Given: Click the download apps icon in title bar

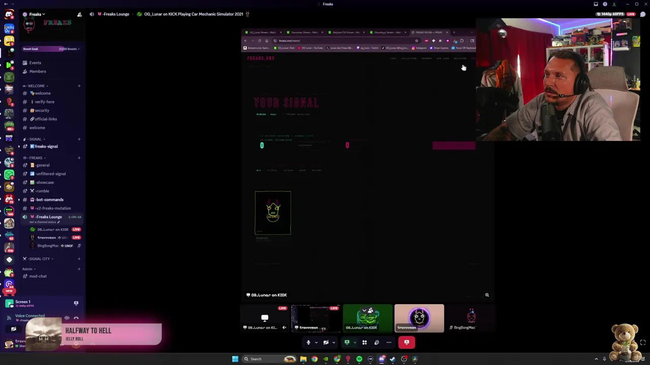Looking at the screenshot, I should tap(614, 4).
